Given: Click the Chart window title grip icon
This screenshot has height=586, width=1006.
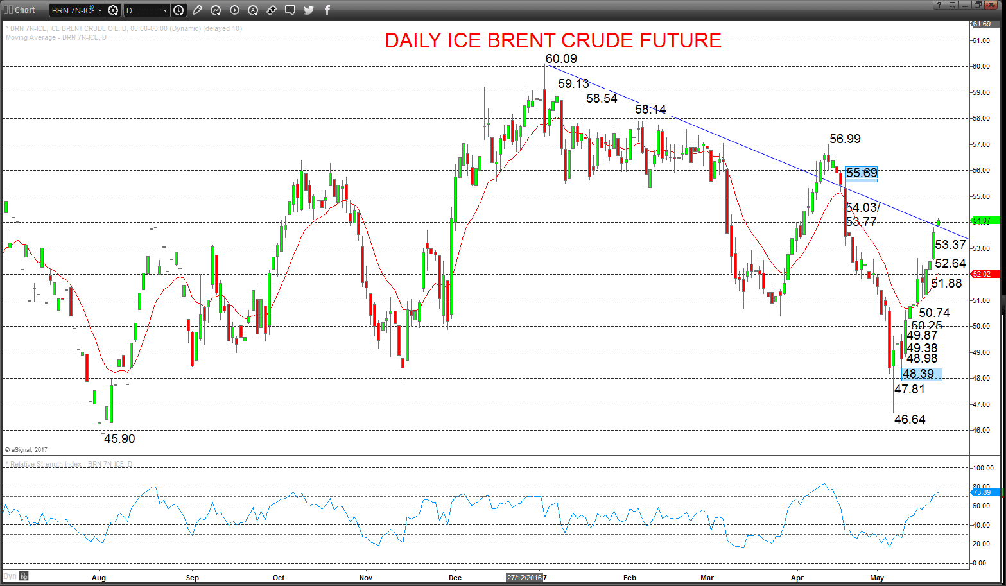Looking at the screenshot, I should coord(8,10).
